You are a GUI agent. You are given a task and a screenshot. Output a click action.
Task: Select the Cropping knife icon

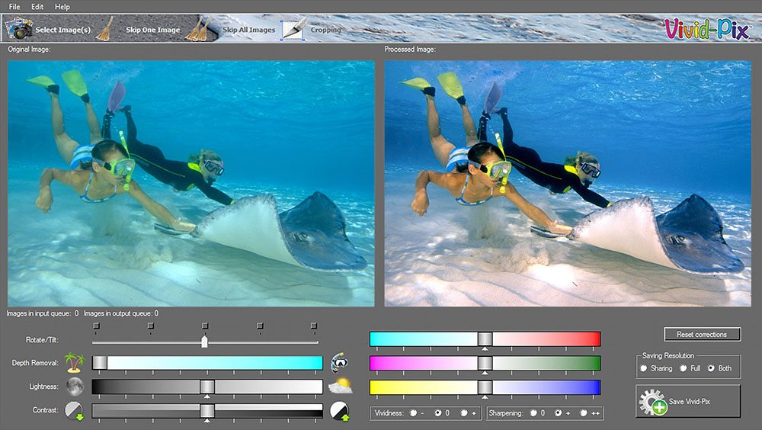[294, 29]
